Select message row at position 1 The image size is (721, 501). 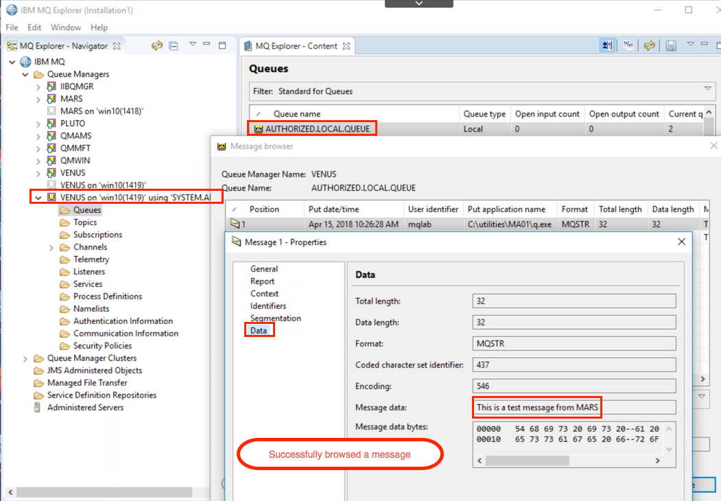pyautogui.click(x=467, y=224)
